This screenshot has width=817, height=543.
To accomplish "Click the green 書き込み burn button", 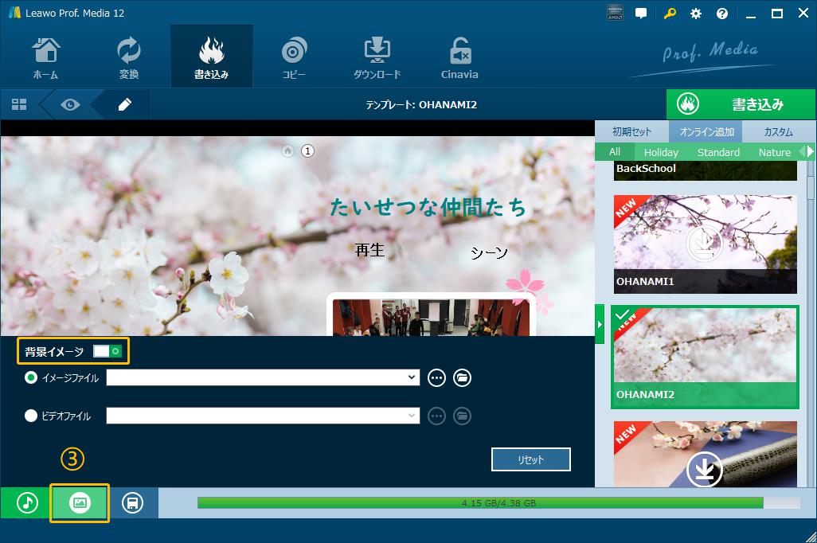I will [741, 104].
